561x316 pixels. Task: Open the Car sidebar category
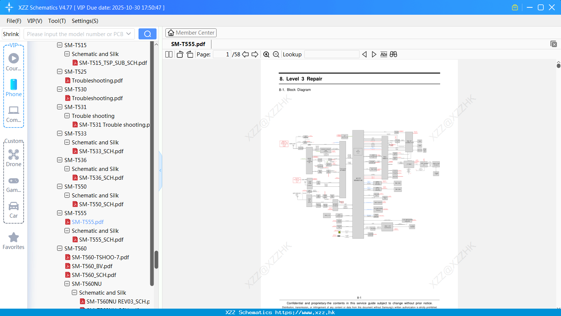14,210
